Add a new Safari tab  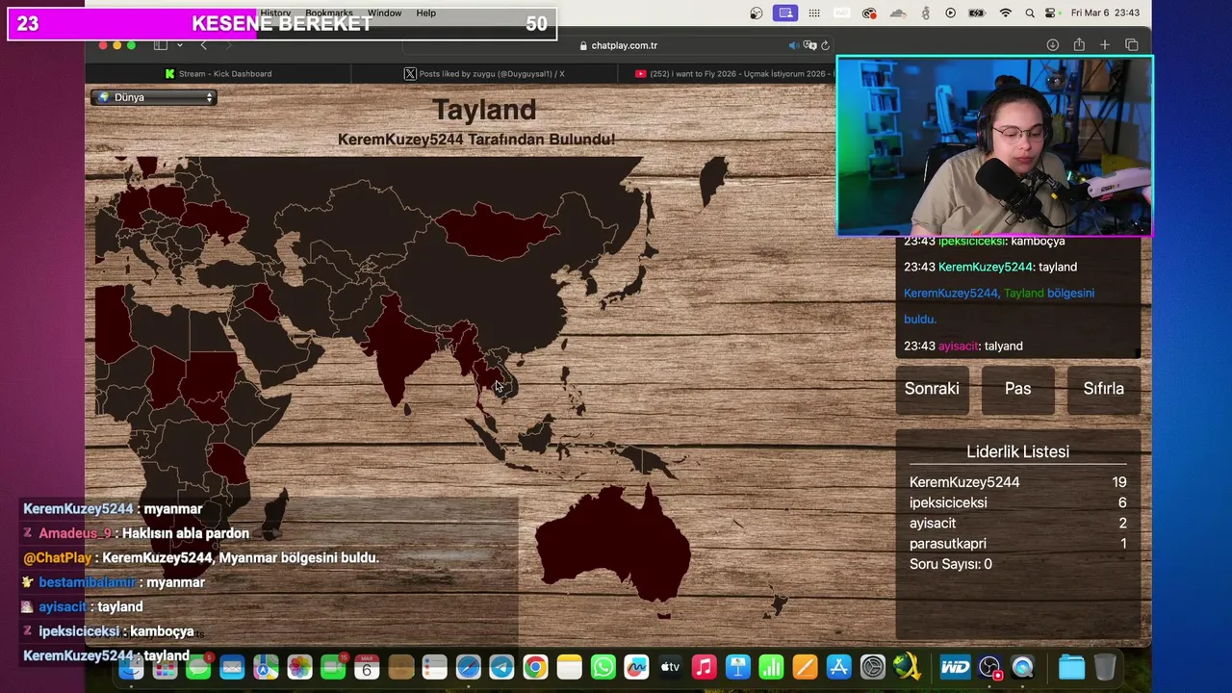1105,45
